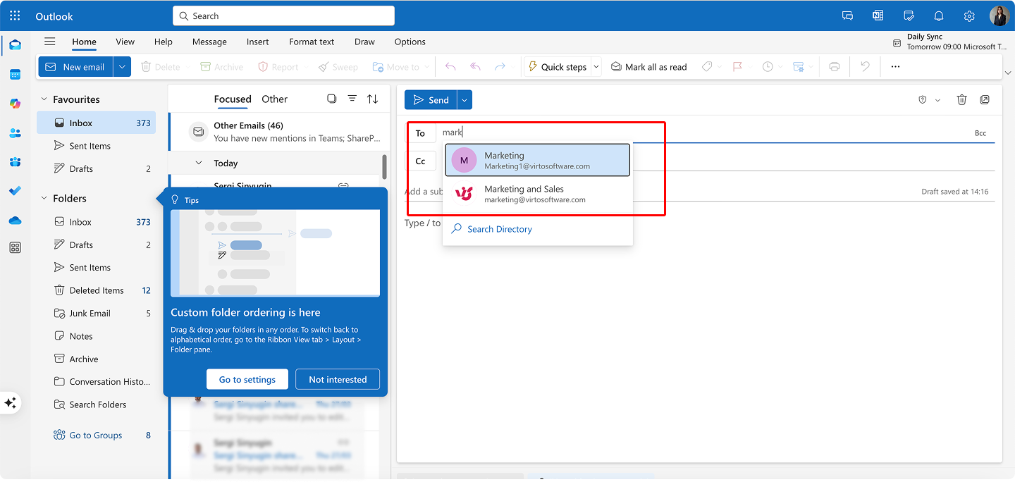Expand the Quick steps dropdown
Screen dimensions: 1015x482
596,66
